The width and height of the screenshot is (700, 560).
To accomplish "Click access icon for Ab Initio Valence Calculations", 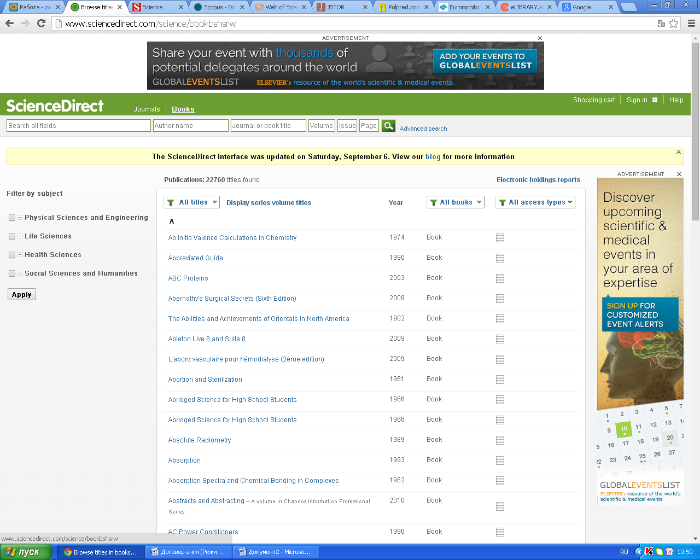I will coord(500,238).
